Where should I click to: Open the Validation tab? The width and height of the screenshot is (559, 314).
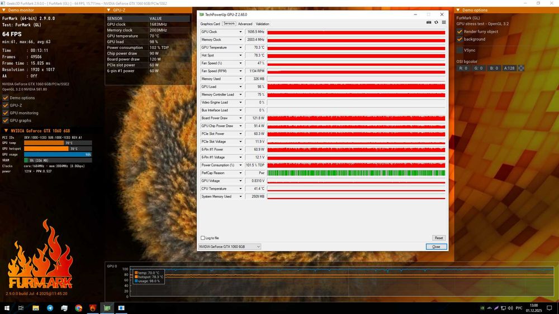coord(262,24)
